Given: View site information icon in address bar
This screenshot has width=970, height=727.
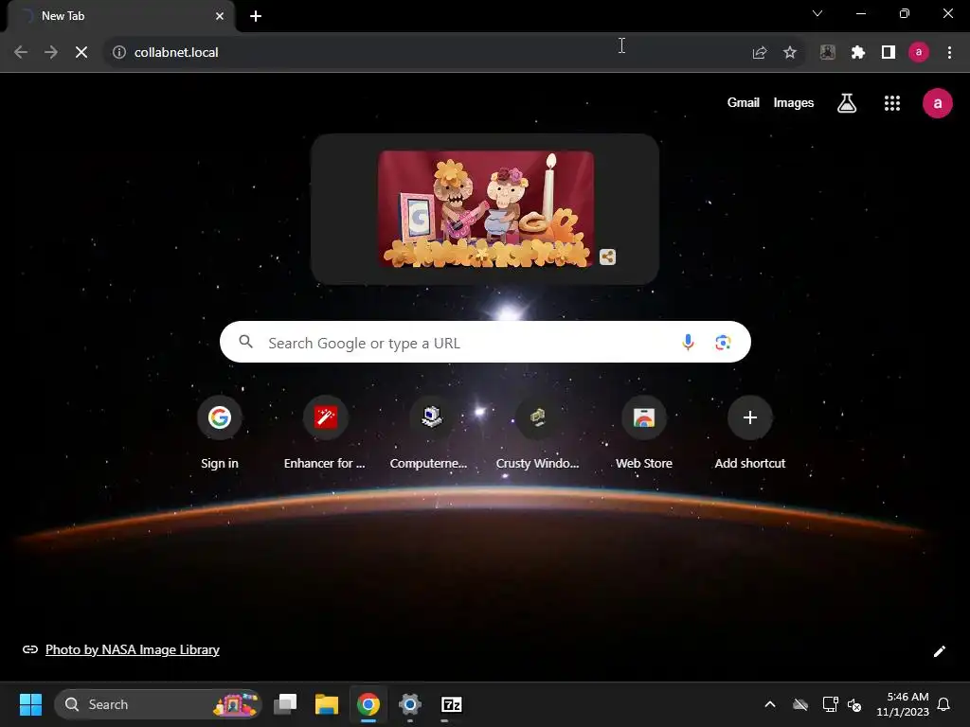Looking at the screenshot, I should (x=118, y=53).
